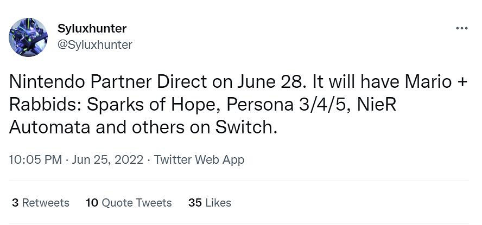Open the three-dot more options menu
The image size is (482, 225).
(x=461, y=28)
